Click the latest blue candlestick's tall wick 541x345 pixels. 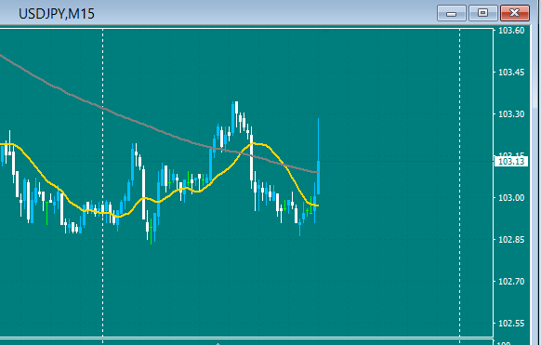318,139
